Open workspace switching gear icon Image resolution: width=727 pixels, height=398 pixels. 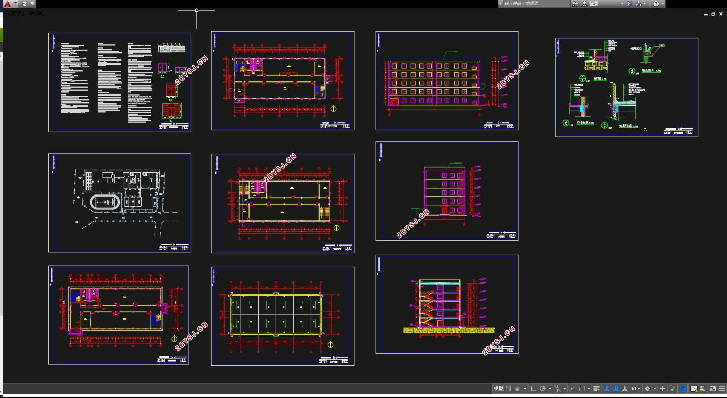pyautogui.click(x=647, y=389)
